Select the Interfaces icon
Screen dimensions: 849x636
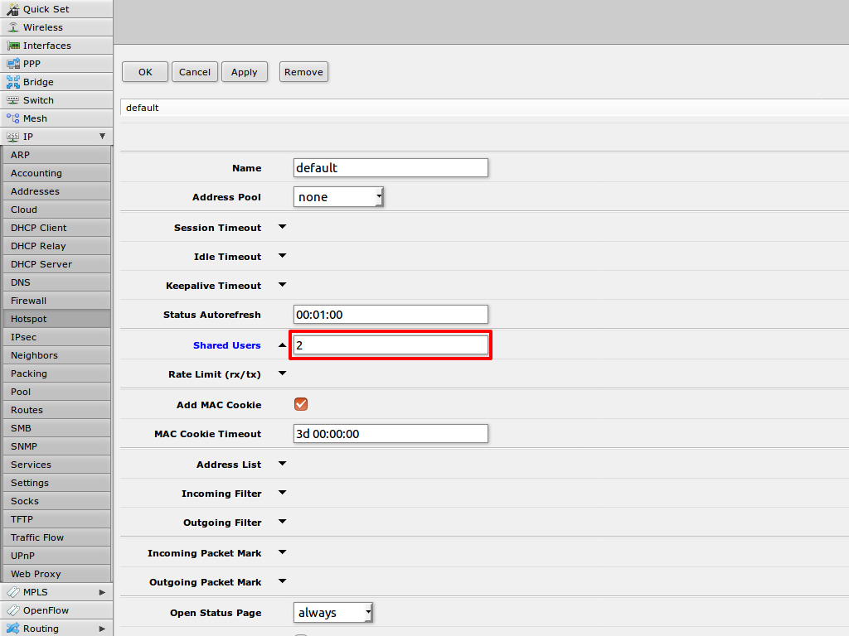pyautogui.click(x=13, y=46)
